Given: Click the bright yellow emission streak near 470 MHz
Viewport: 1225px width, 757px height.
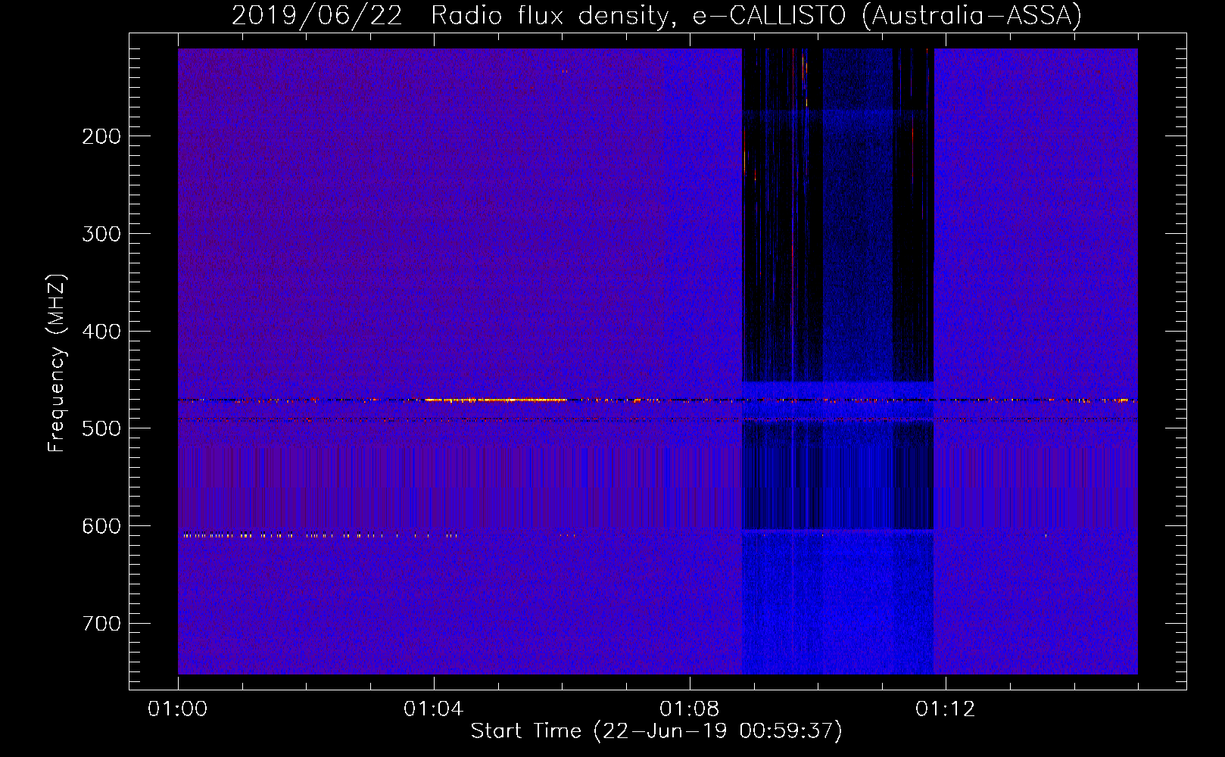Looking at the screenshot, I should point(496,400).
